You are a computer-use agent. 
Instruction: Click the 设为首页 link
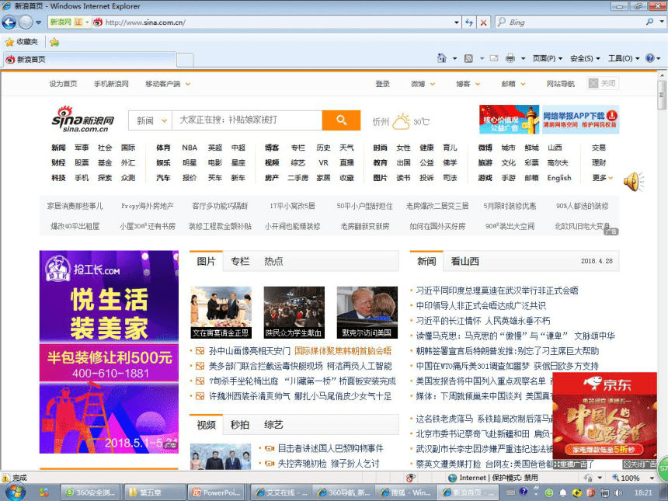[63, 84]
